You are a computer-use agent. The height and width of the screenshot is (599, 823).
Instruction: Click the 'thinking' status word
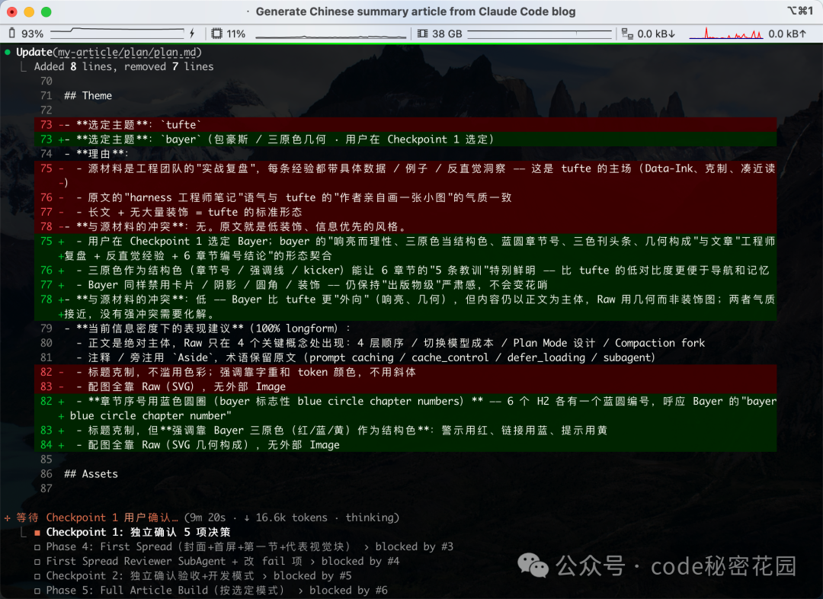point(370,517)
